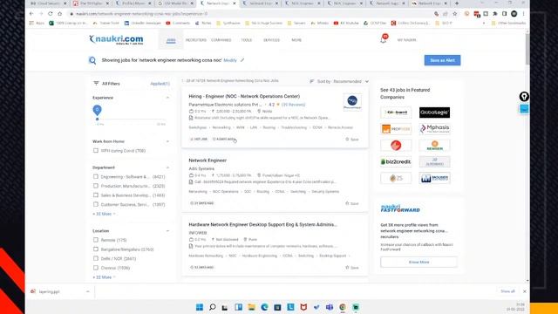Screen dimensions: 558x314
Task: Click the biz2credit featured company logo
Action: click(x=396, y=161)
